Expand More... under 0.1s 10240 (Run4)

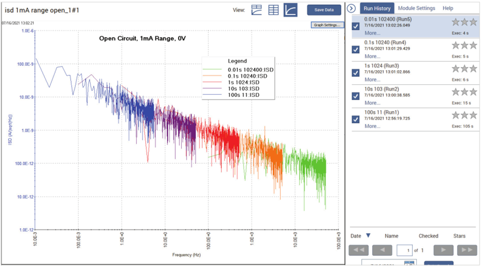(372, 56)
